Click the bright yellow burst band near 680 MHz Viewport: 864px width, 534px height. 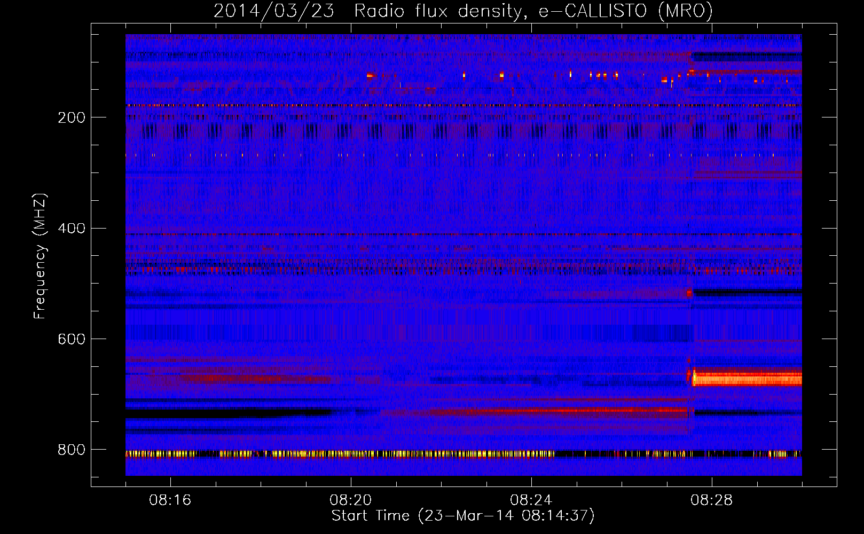(747, 379)
